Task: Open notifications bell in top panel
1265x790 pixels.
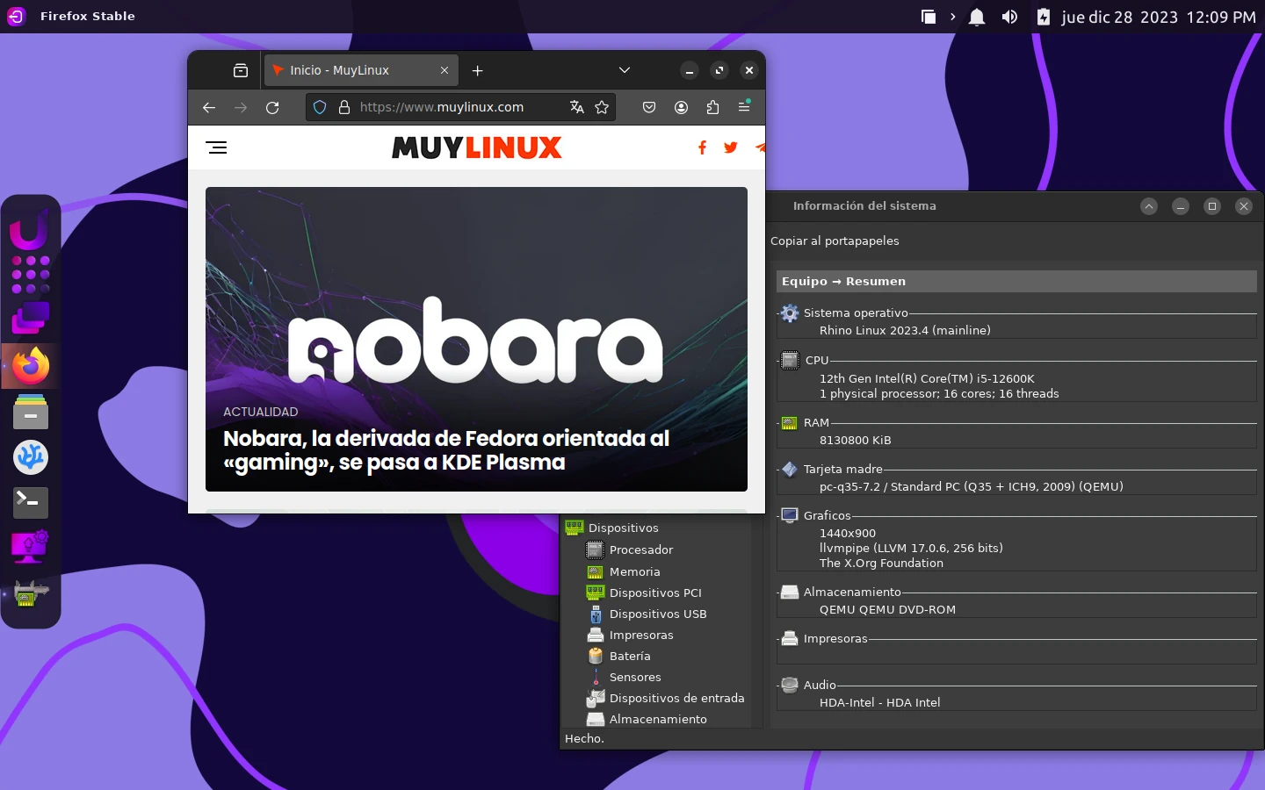Action: [976, 17]
